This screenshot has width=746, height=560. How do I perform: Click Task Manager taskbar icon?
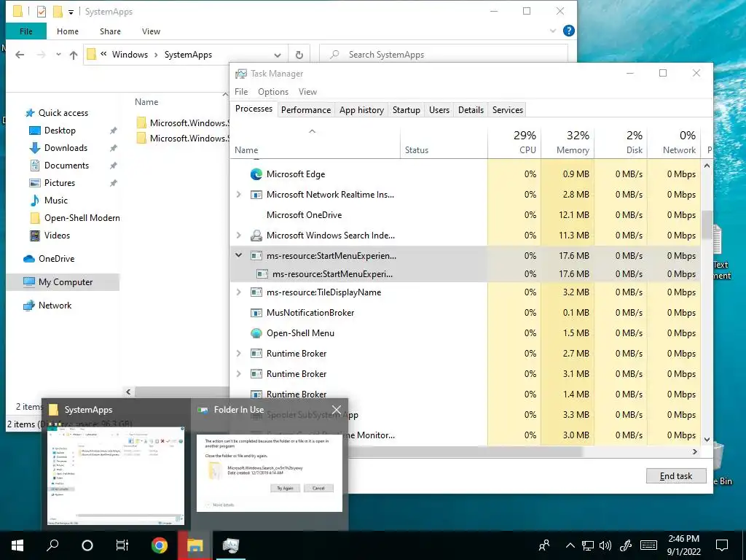(x=231, y=545)
